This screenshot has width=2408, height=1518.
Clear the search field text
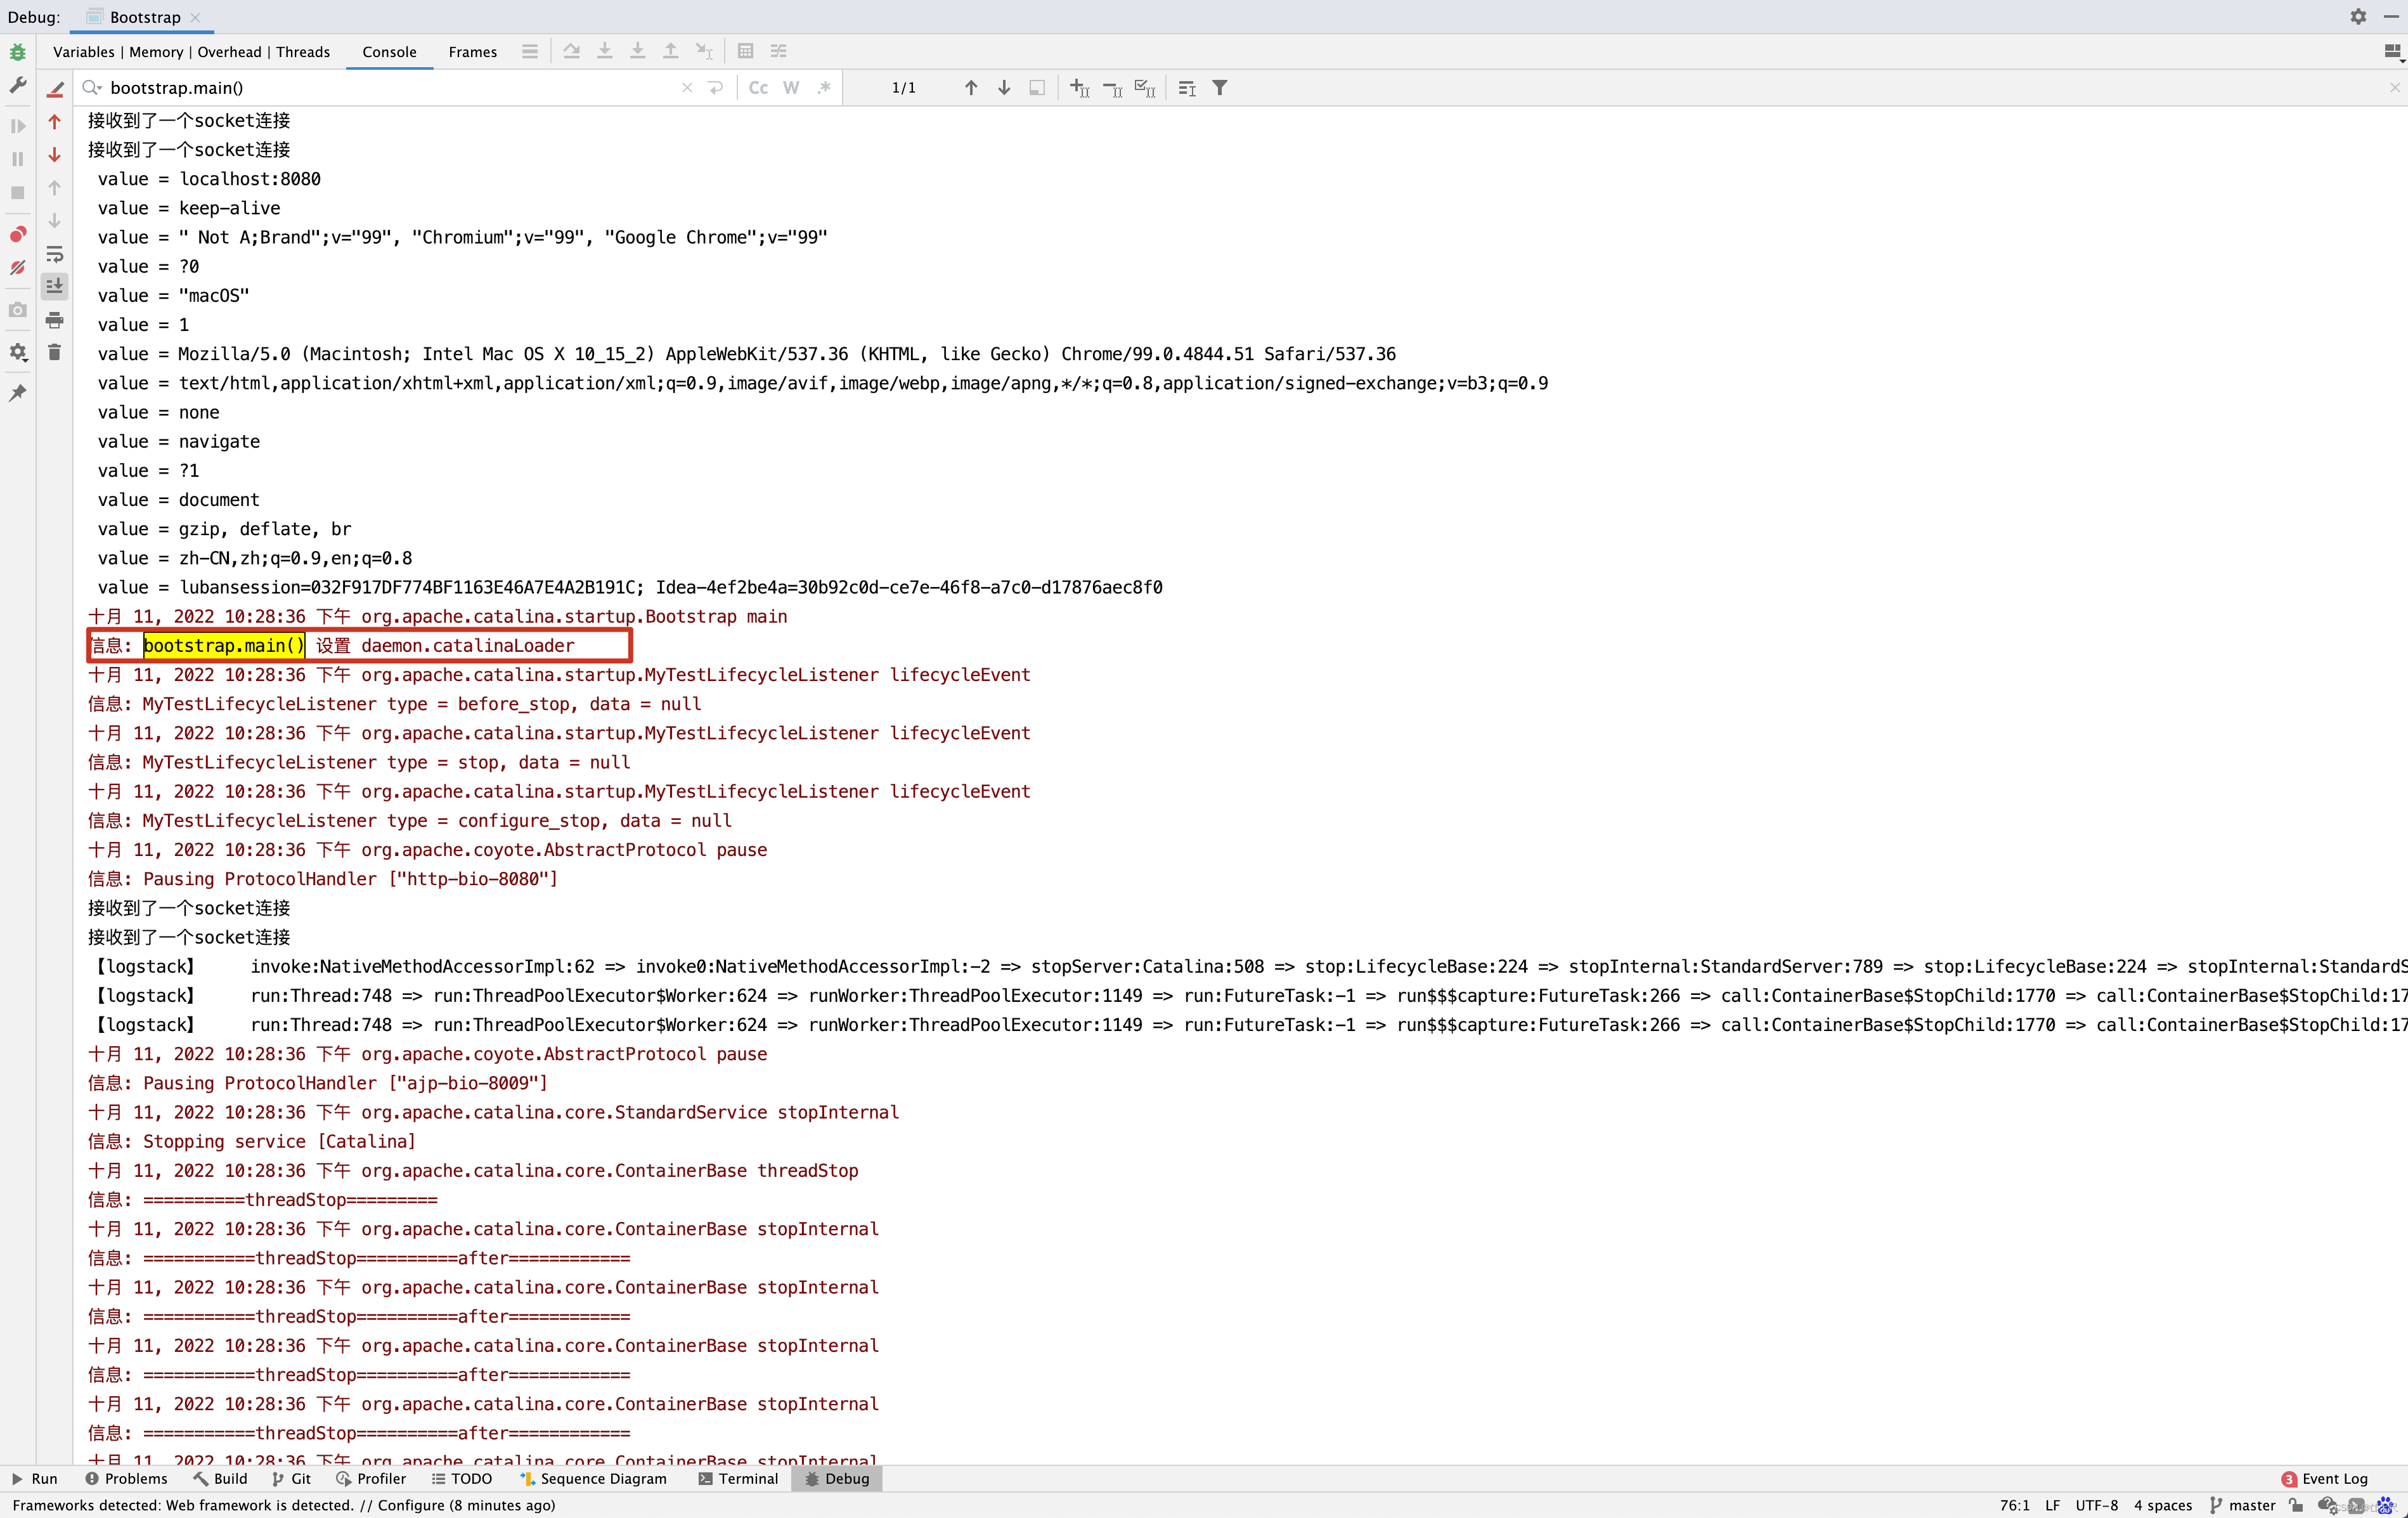click(687, 88)
